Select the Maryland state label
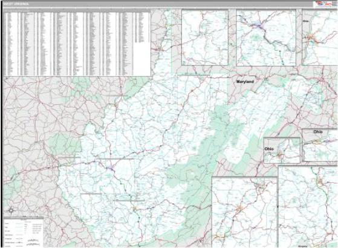 click(245, 82)
